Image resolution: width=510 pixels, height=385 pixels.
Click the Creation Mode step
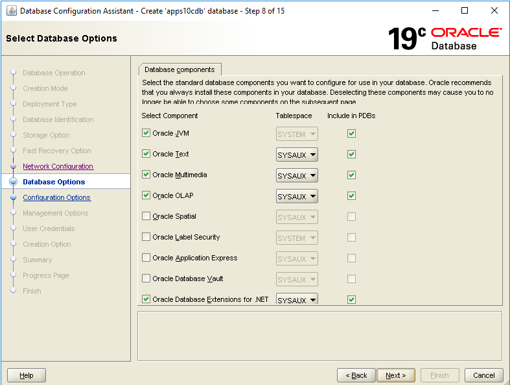pos(45,88)
